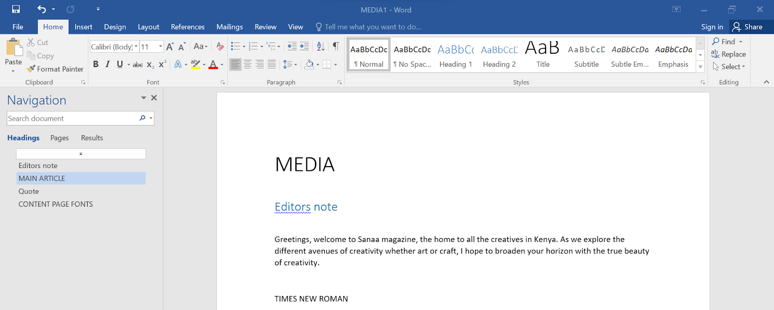Collapse the ribbon with the chevron

click(x=766, y=82)
